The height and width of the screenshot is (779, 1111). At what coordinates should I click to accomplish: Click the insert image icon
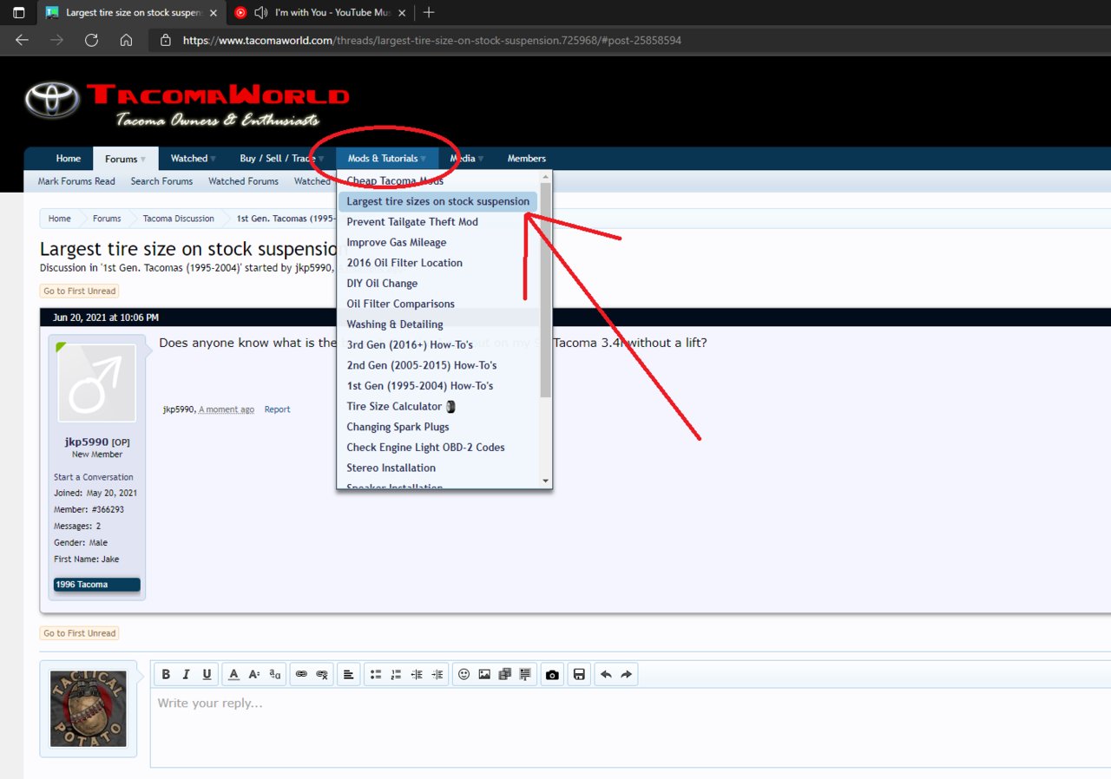click(x=484, y=674)
